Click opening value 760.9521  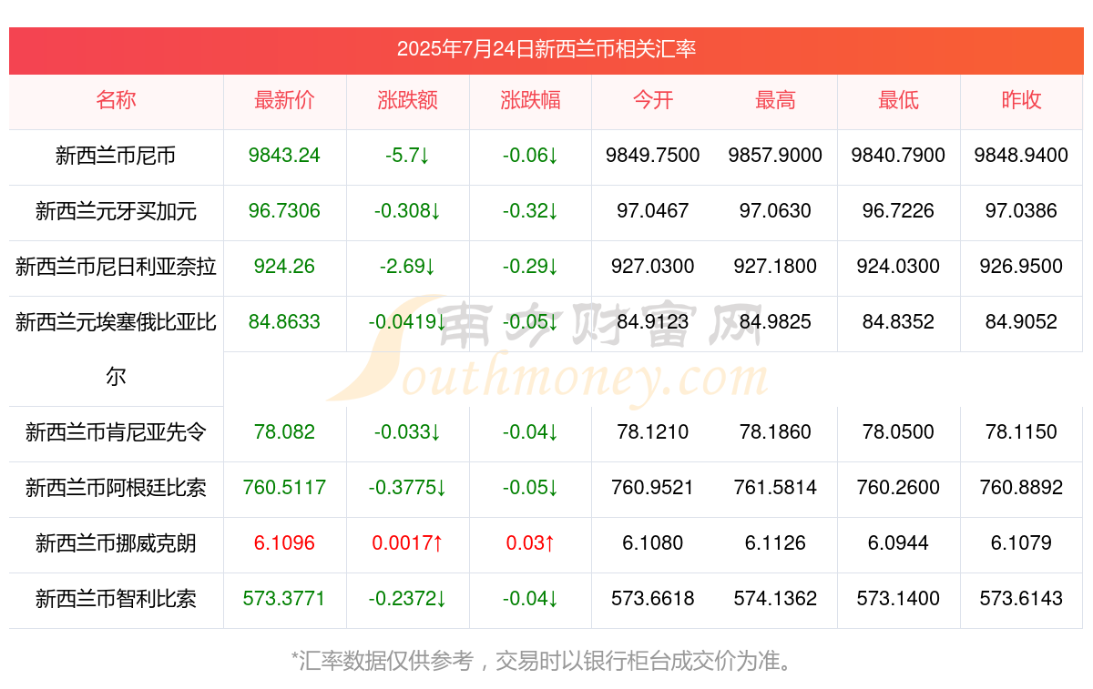[x=653, y=488]
